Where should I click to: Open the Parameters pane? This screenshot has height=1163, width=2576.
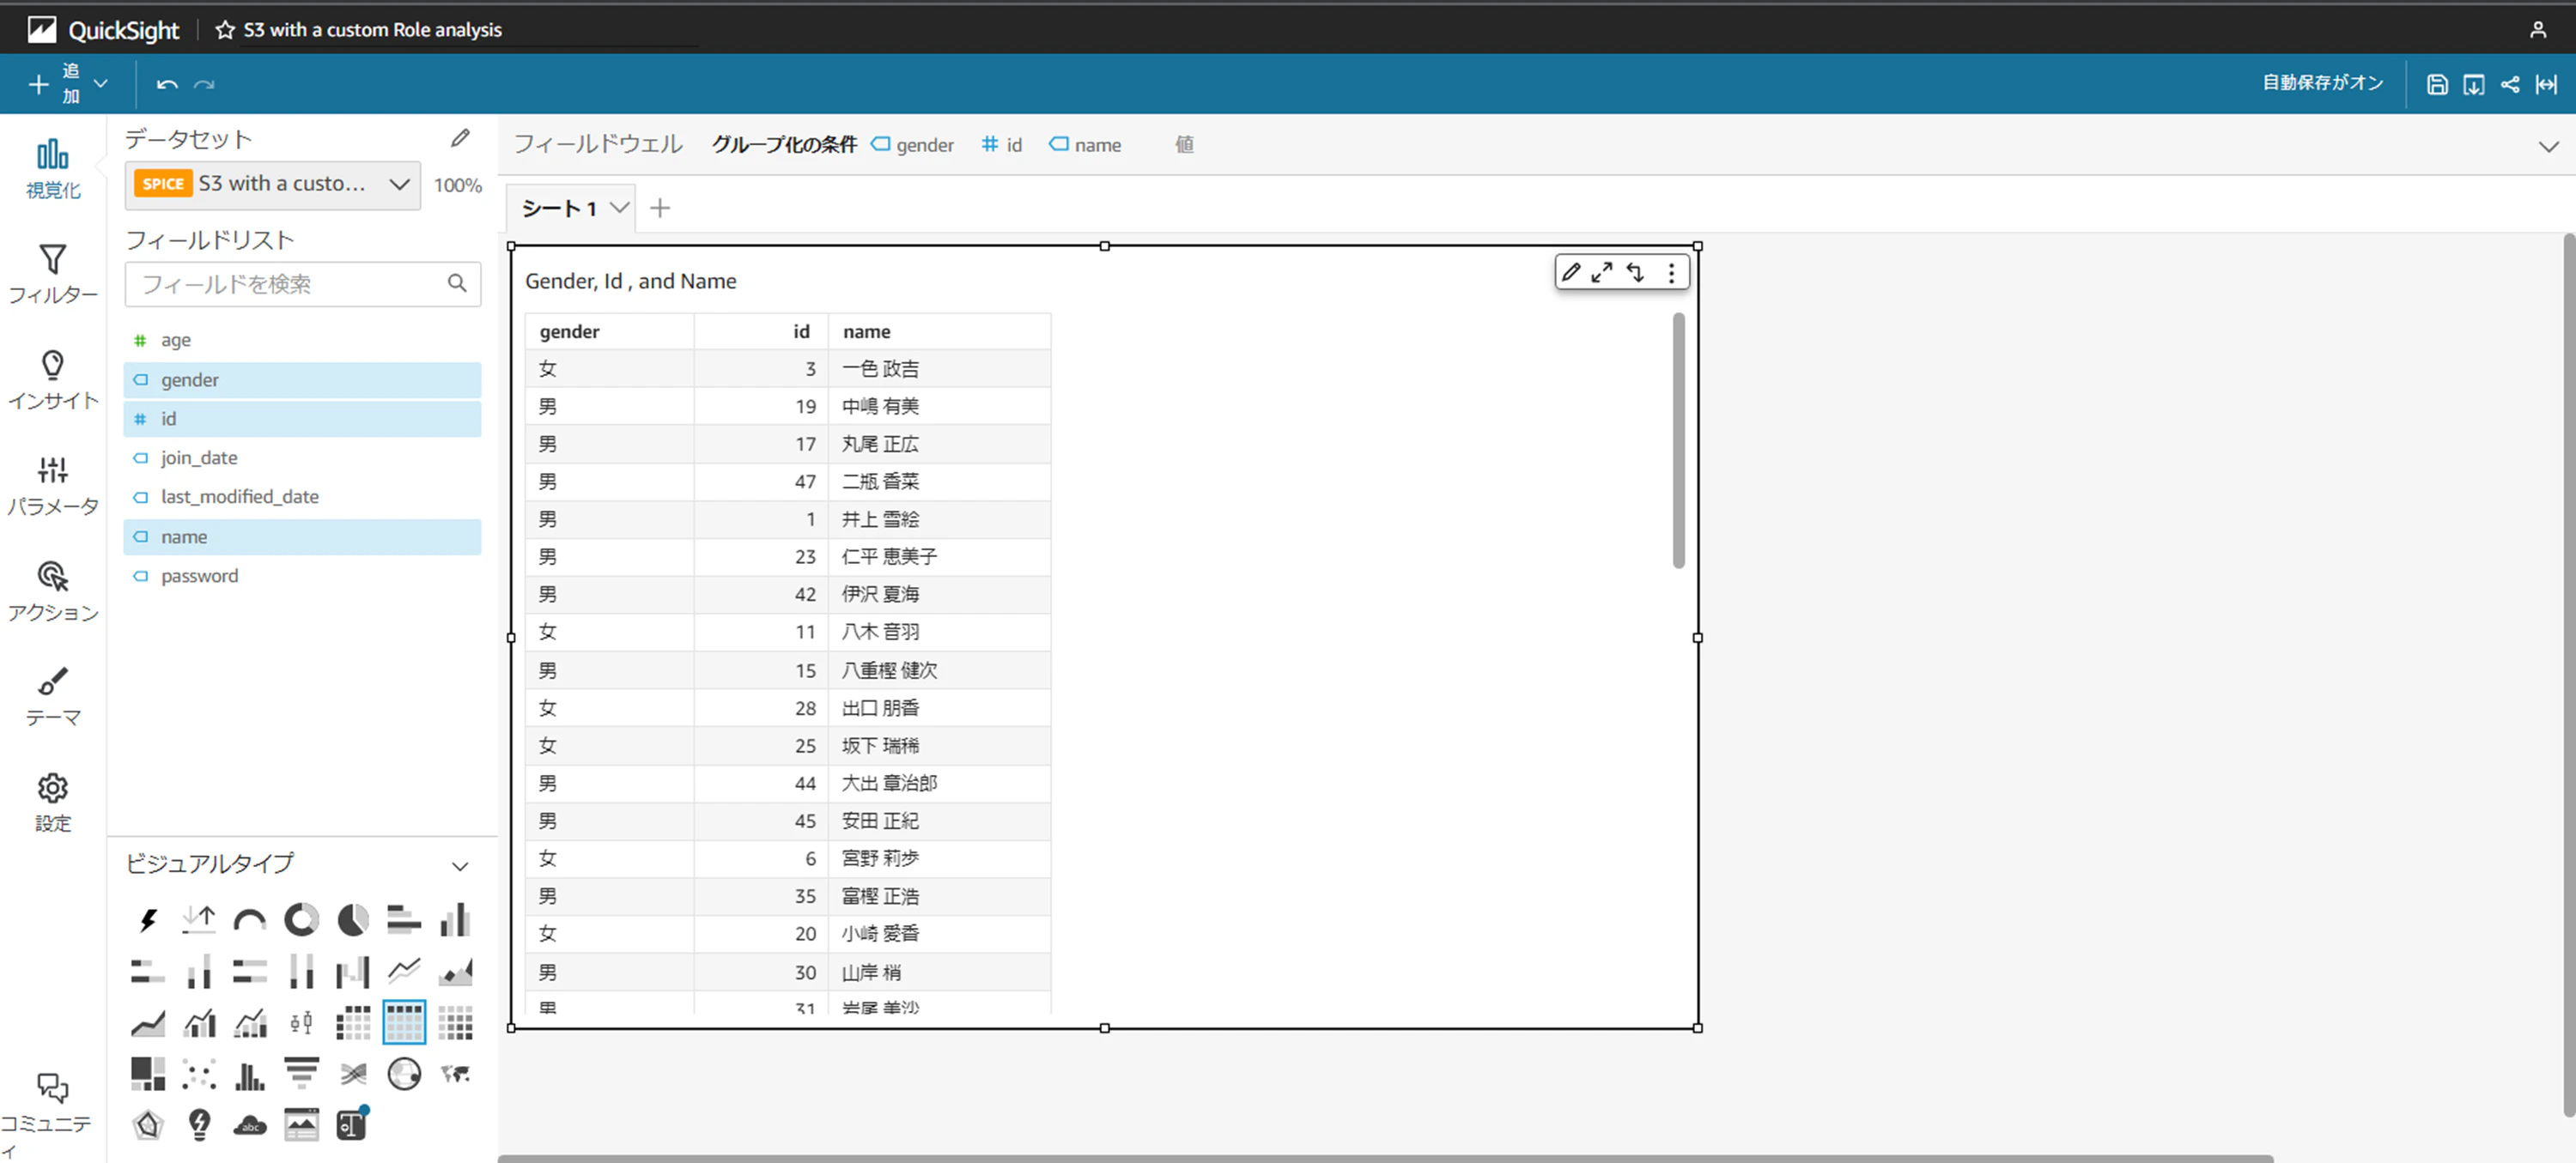pyautogui.click(x=53, y=486)
